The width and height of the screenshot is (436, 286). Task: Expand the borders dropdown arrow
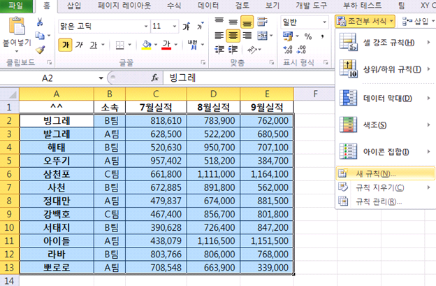(x=129, y=45)
